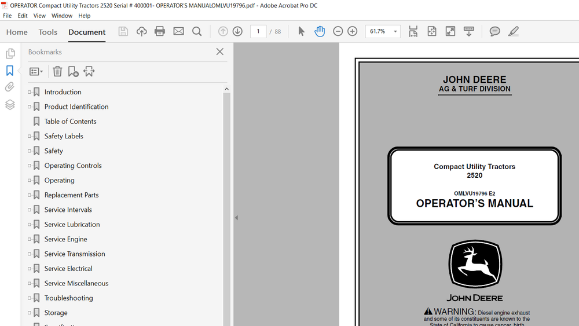
Task: Switch to full screen mode icon
Action: [450, 31]
